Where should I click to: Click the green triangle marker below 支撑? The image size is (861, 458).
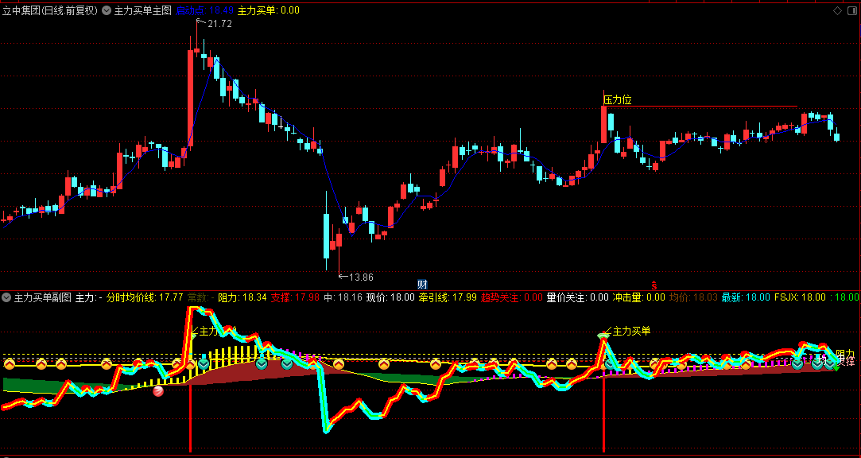click(x=836, y=368)
